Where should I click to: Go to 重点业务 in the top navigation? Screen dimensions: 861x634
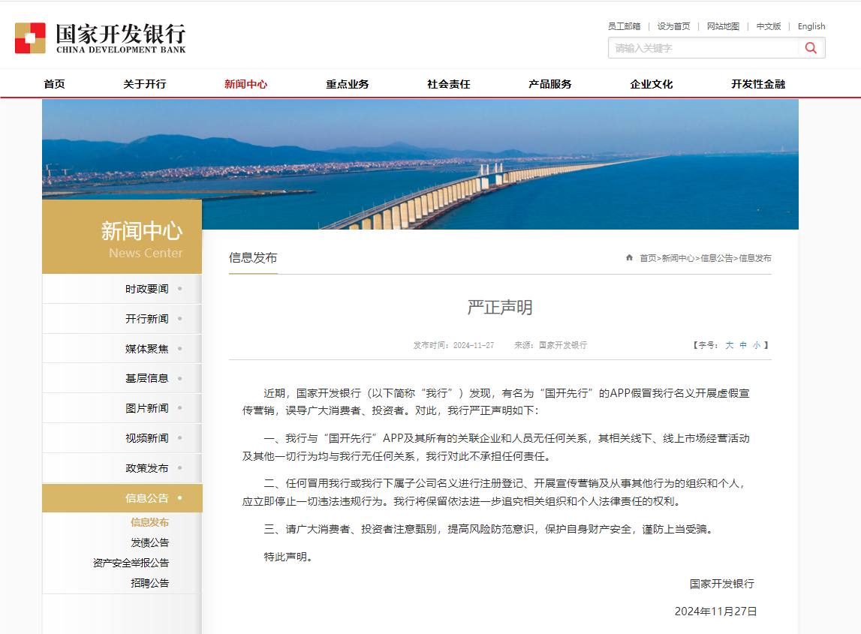347,84
